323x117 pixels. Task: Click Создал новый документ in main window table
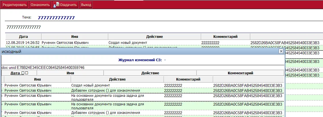pyautogui.click(x=128, y=42)
